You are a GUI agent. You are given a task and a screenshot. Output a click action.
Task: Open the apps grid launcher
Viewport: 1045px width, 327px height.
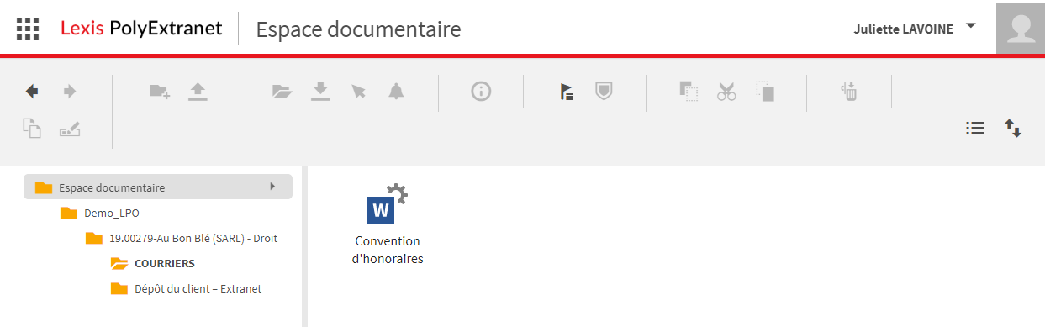(x=28, y=29)
